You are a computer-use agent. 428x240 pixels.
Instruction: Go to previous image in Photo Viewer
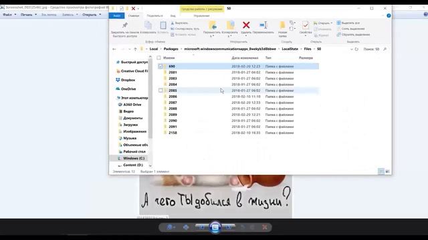202,227
